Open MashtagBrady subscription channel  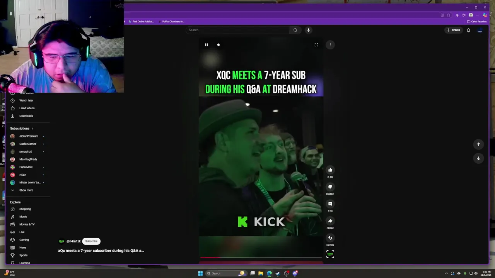[x=28, y=159]
